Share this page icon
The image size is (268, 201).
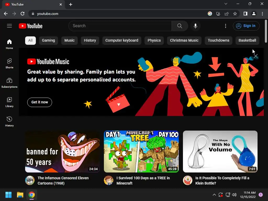[x=227, y=14]
